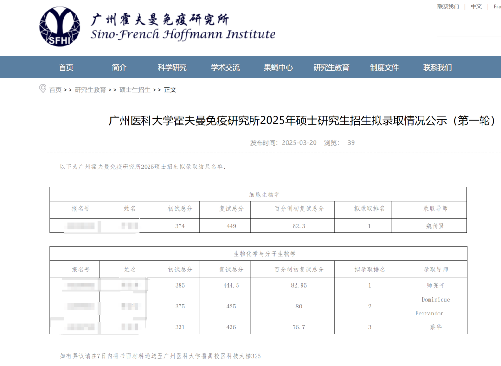Click 百分制初复试总分 header in the 生物化学与分子生物学 table

(299, 270)
